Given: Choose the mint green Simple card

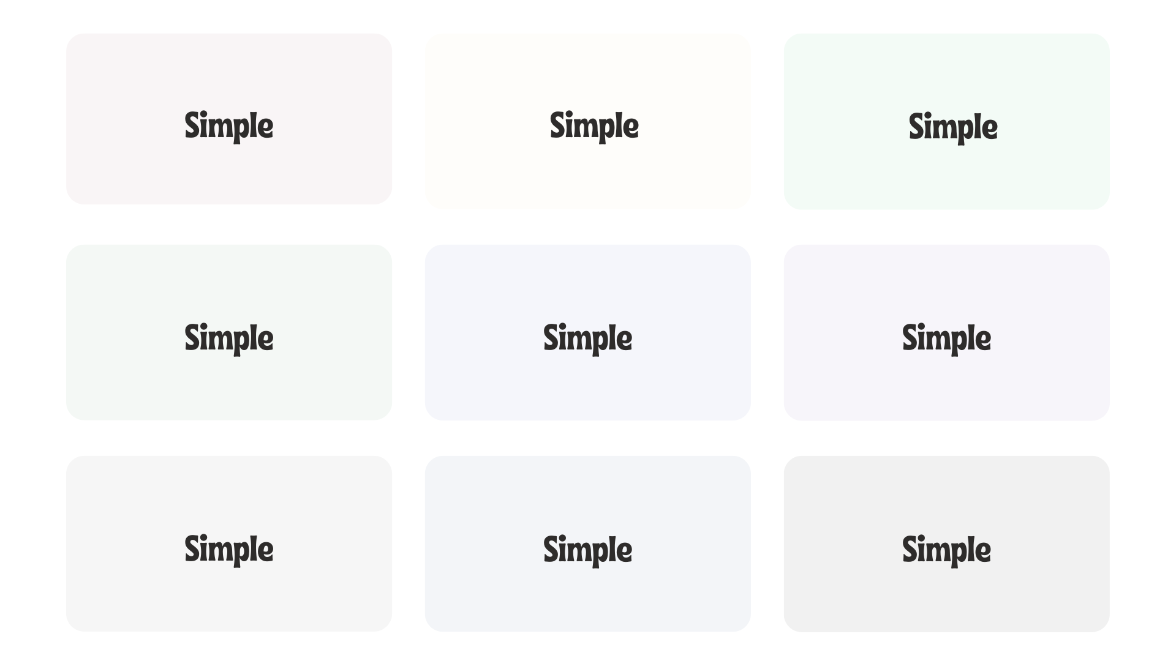Looking at the screenshot, I should (947, 122).
